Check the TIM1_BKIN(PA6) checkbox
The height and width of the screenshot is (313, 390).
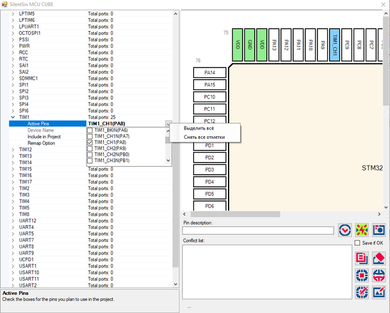[x=90, y=130]
